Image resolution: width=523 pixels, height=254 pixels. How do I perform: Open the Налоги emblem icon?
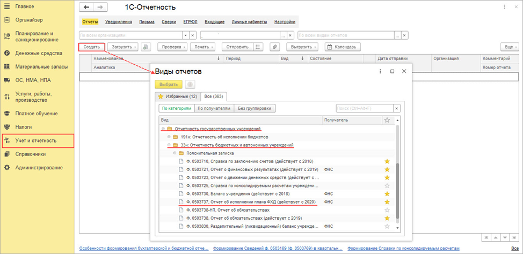pos(6,127)
